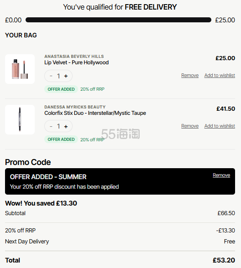Add Colorfix Stix Duo to wishlist
Viewport: 241px width, 268px height.
coord(220,126)
